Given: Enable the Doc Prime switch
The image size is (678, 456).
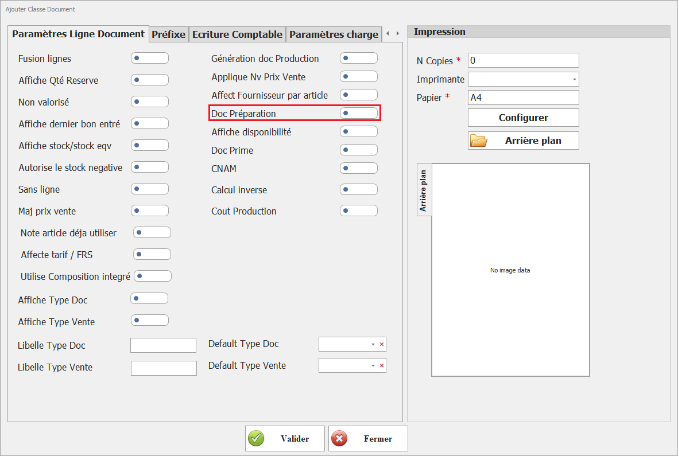Looking at the screenshot, I should [358, 150].
